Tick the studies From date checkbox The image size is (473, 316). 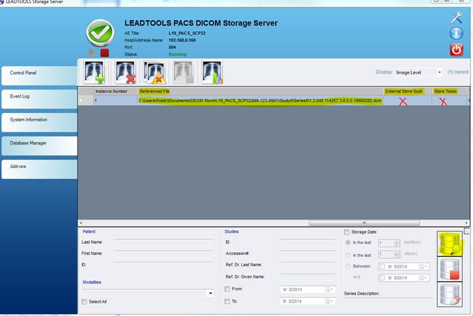[x=227, y=289]
